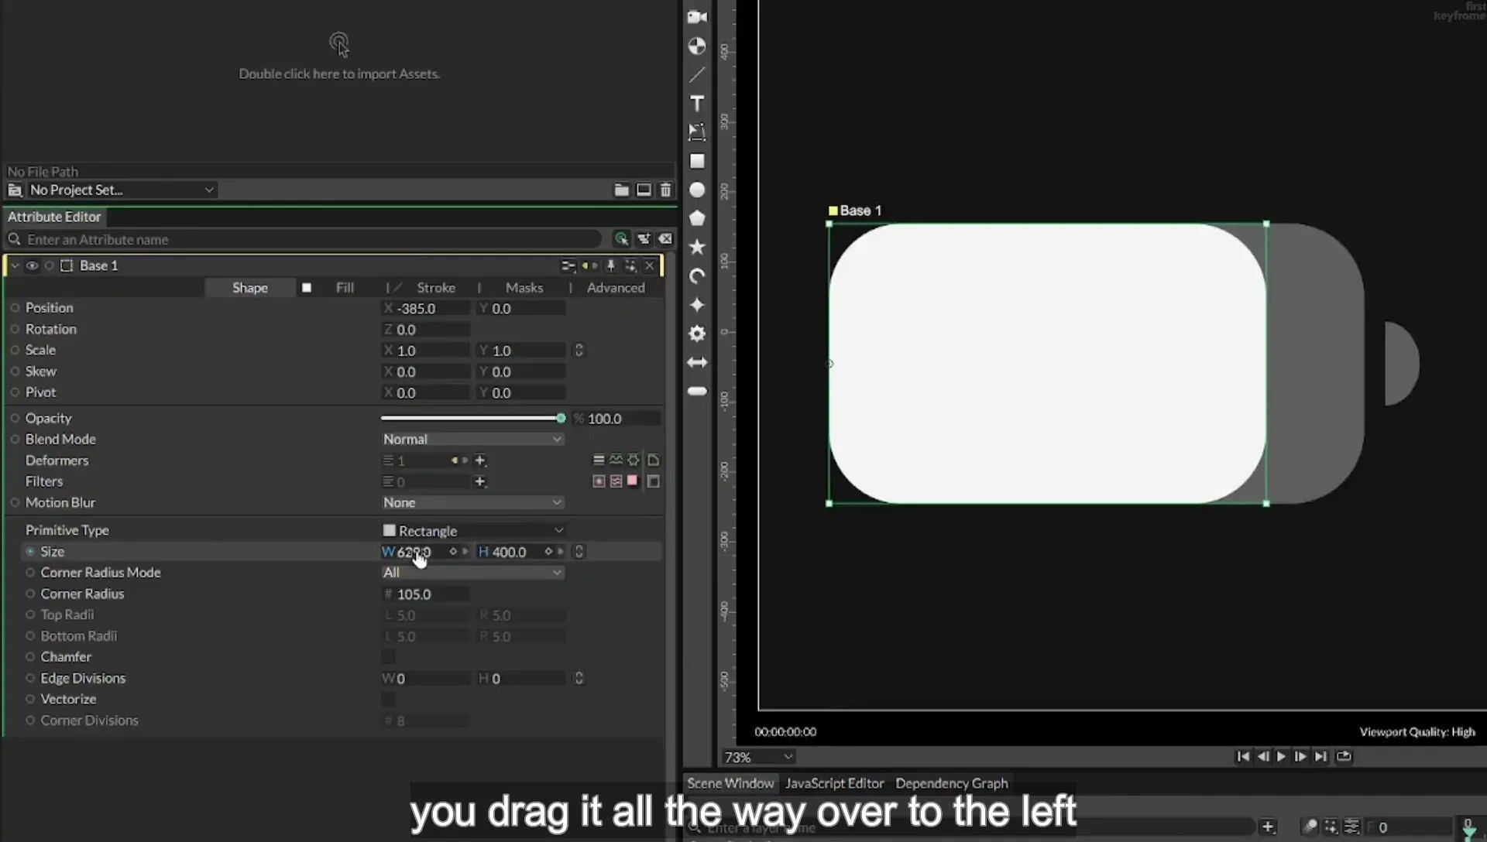Select the Ellipse shape tool
This screenshot has height=842, width=1487.
697,190
